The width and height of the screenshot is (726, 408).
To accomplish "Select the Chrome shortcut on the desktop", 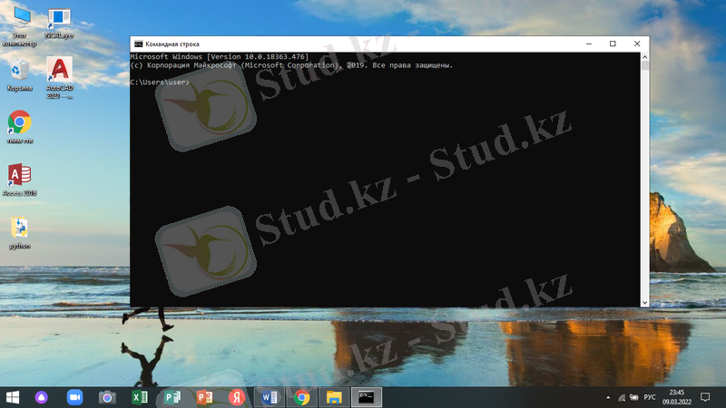I will 19,127.
